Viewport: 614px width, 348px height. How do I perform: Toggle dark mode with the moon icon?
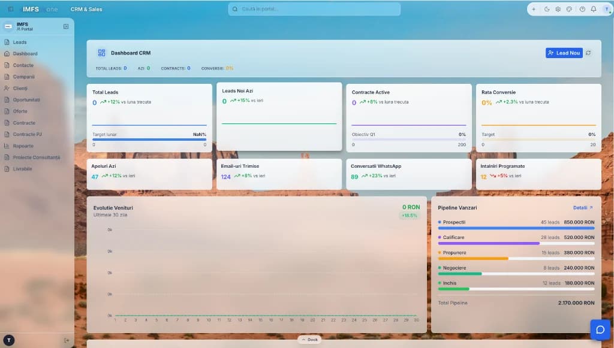coord(547,9)
